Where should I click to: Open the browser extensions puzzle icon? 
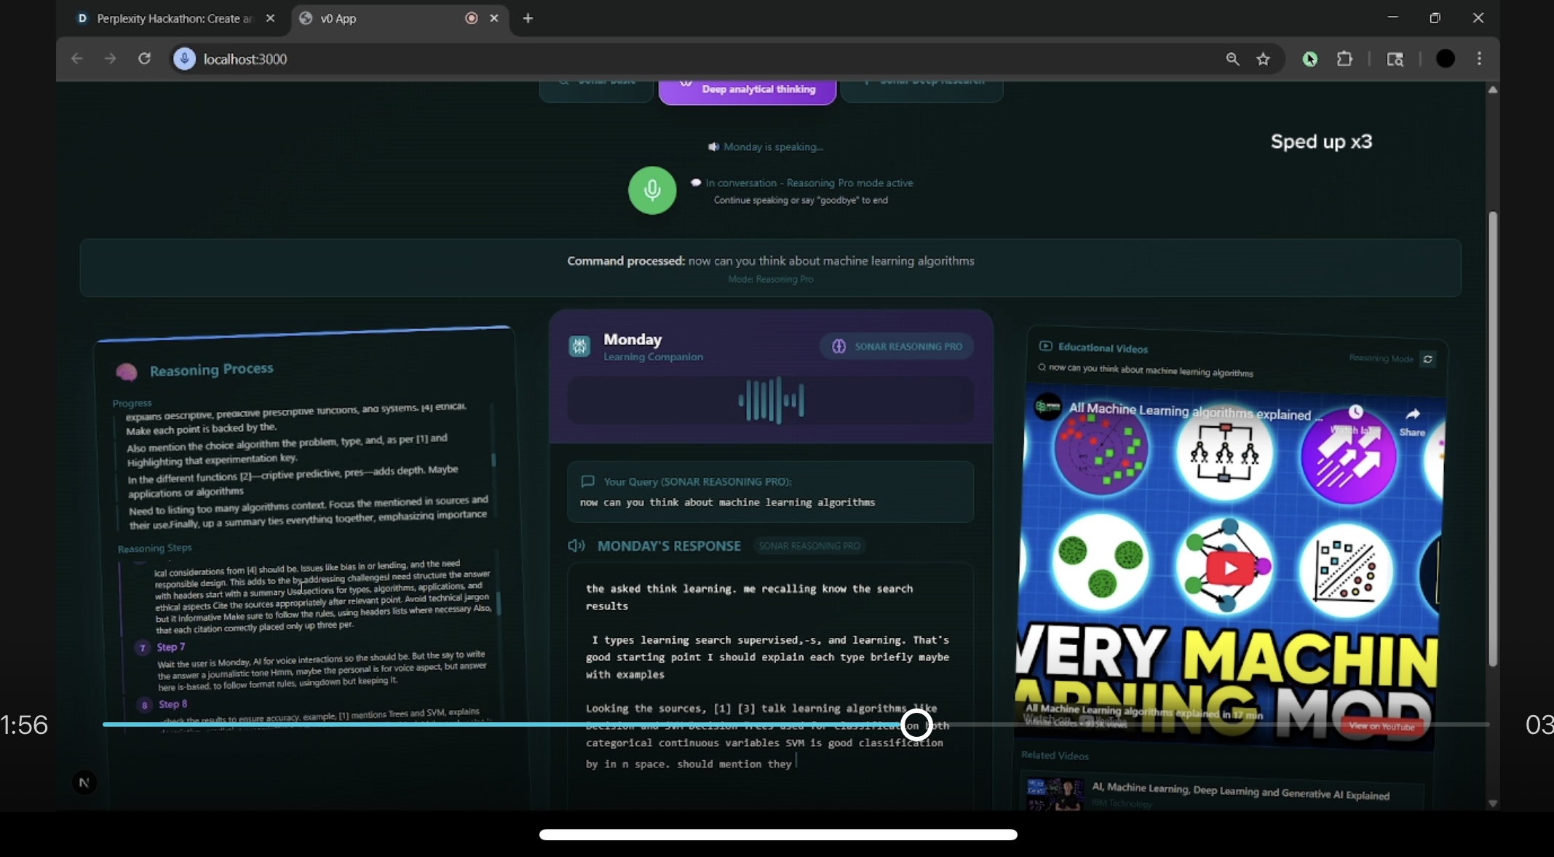pos(1344,59)
